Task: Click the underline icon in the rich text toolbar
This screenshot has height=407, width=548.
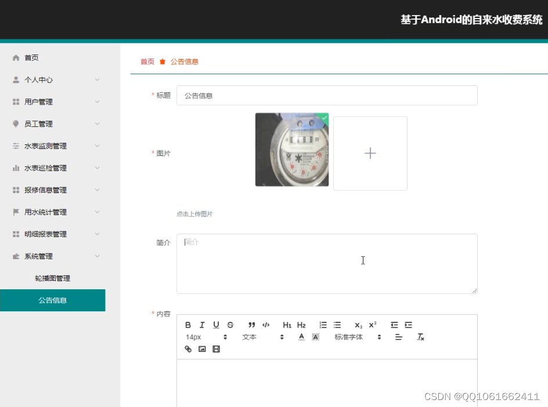Action: coord(215,325)
